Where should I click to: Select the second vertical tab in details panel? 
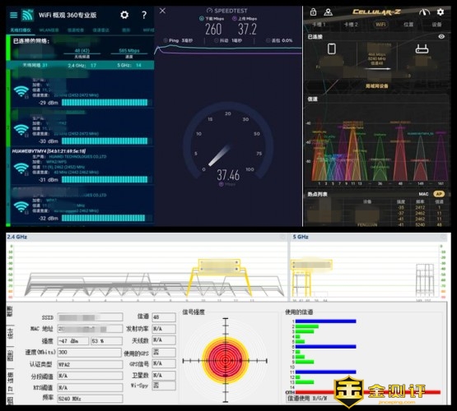(10, 335)
